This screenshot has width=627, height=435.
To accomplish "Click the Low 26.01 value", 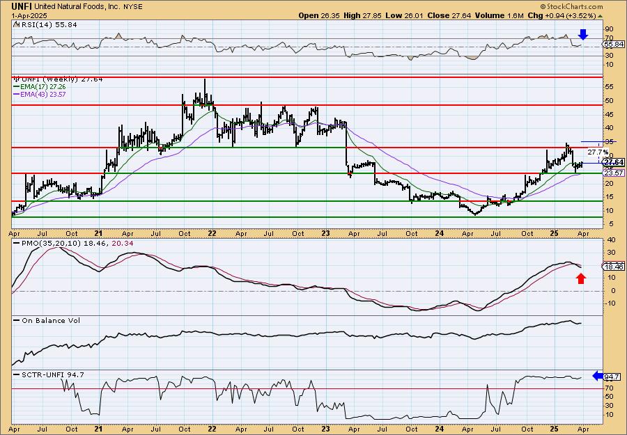I will (x=404, y=16).
